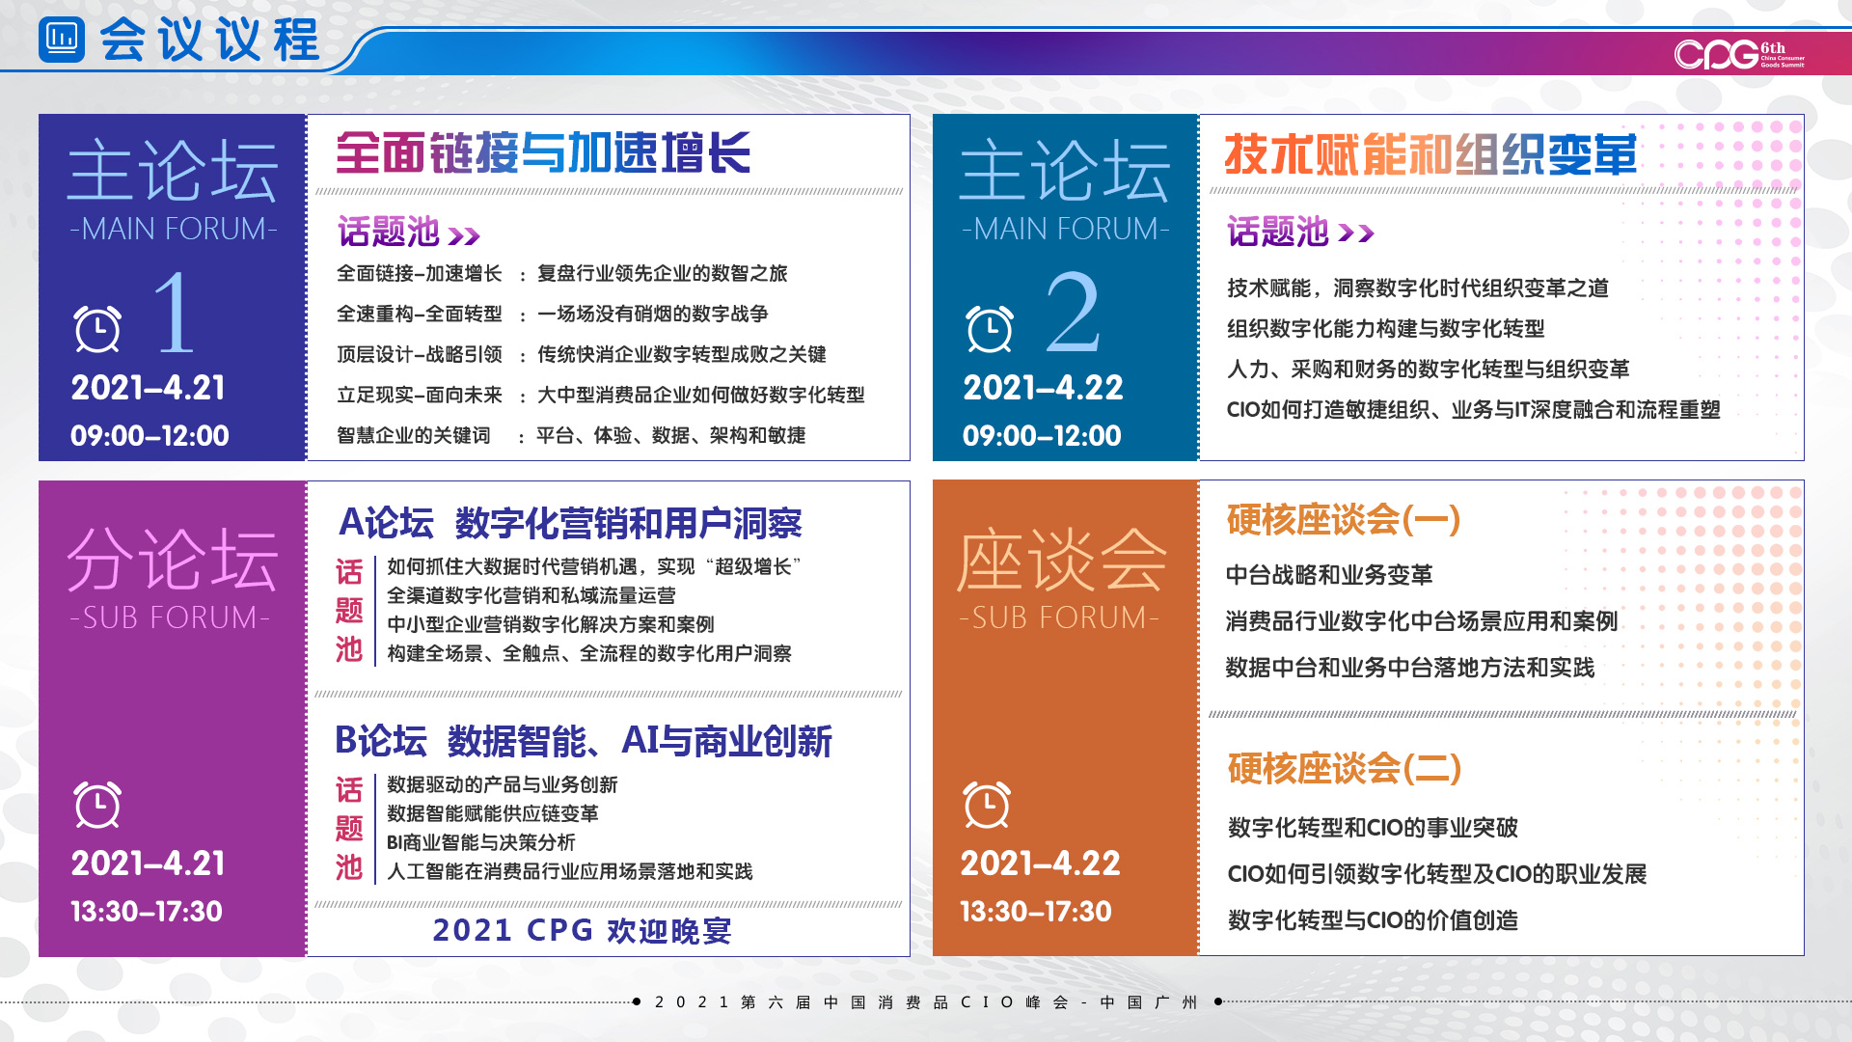The width and height of the screenshot is (1852, 1042).
Task: Click the double chevron beside first 话题池
Action: coord(464,236)
